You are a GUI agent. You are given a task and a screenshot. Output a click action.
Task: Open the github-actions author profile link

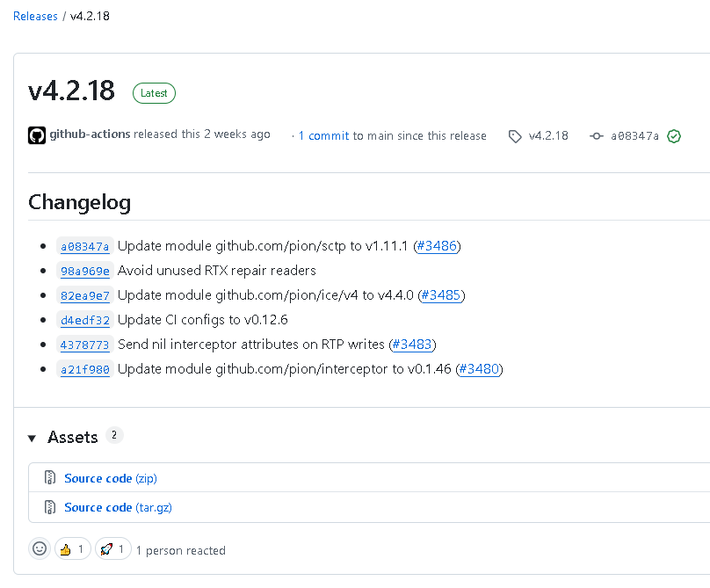[90, 134]
